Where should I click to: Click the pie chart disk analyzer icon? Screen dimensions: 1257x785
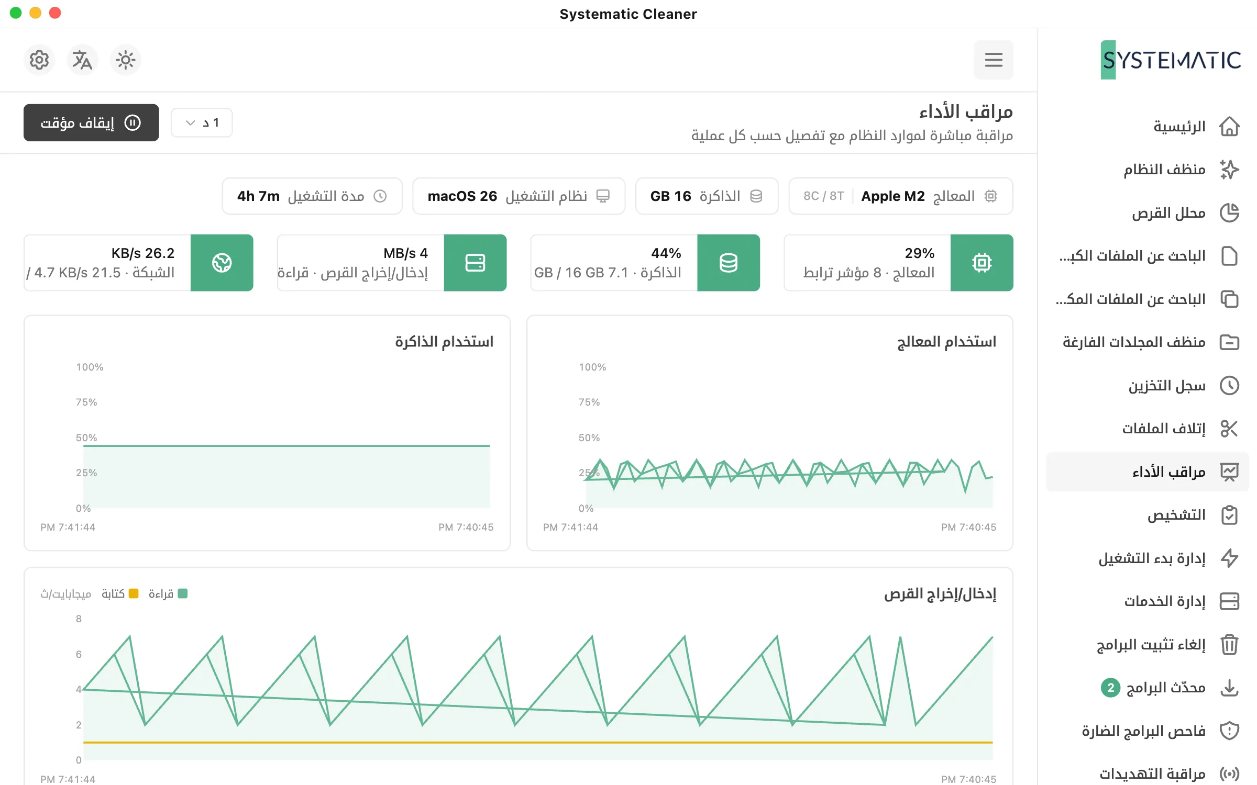click(x=1229, y=213)
